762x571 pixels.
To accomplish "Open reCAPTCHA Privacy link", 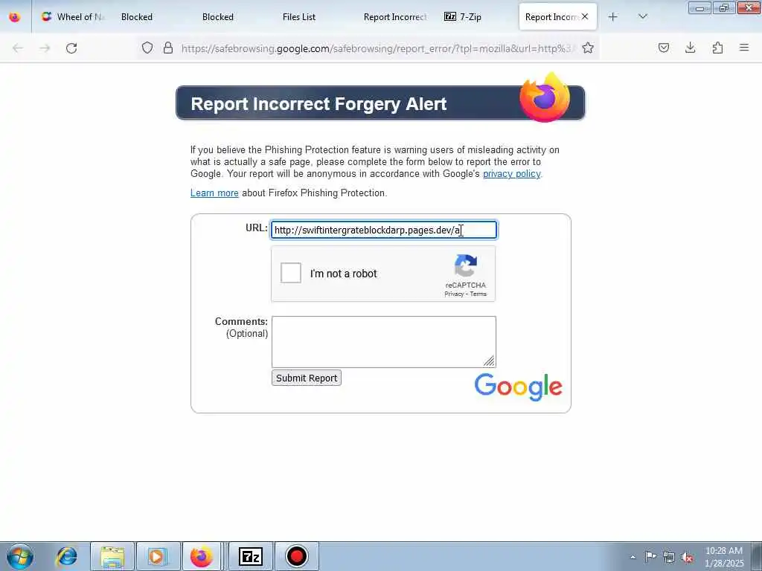I will tap(454, 294).
